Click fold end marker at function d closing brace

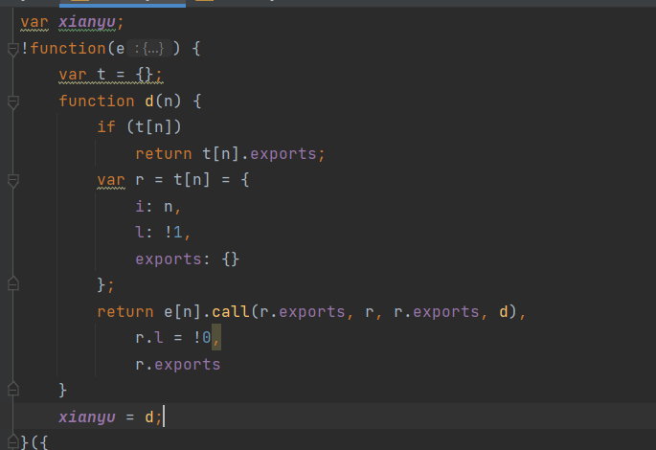tap(12, 390)
